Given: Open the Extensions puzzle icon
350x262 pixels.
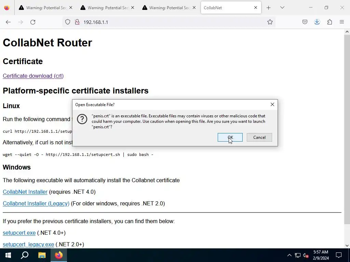Looking at the screenshot, I should coord(329,22).
